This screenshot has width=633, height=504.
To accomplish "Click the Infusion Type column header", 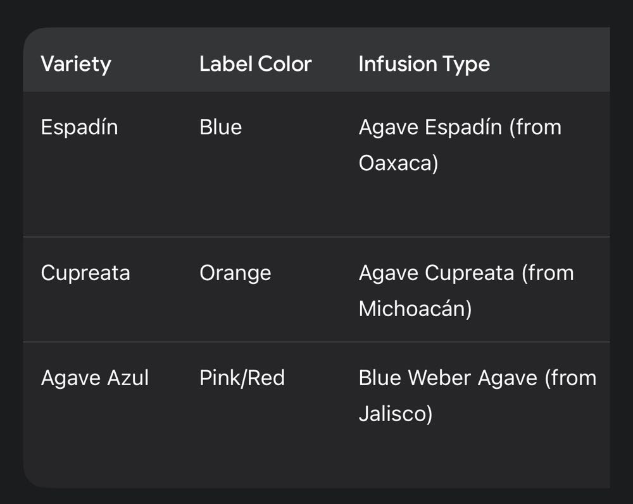I will click(424, 64).
